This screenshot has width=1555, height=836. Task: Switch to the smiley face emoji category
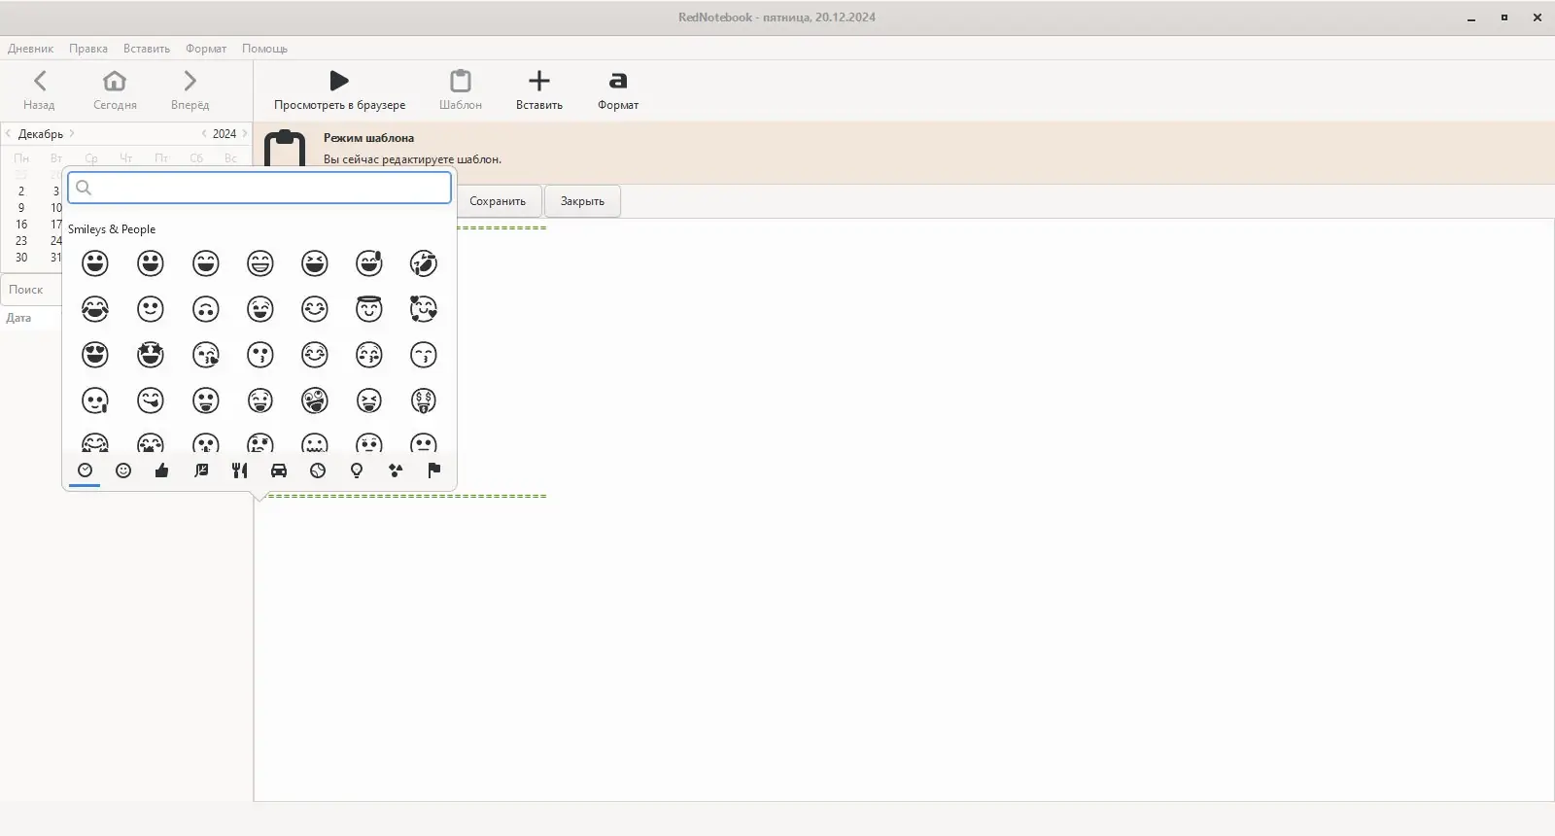coord(123,470)
